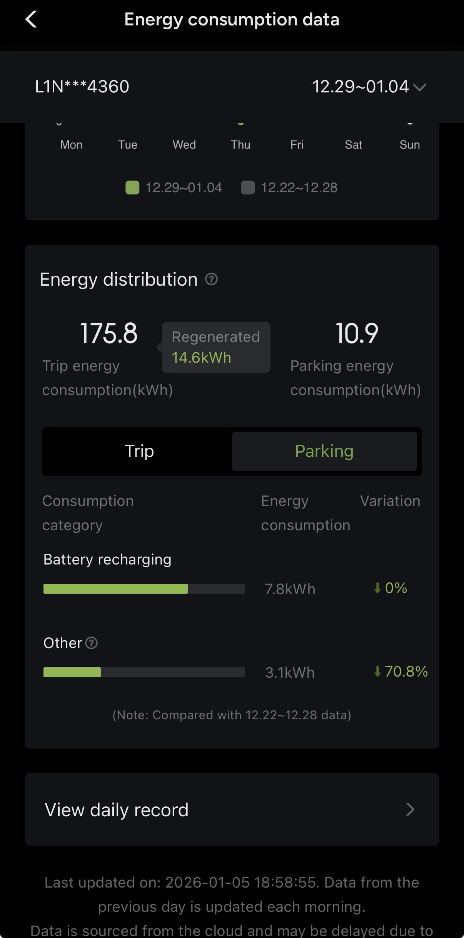Tap vehicle ID L1N***4360
This screenshot has height=938, width=464.
click(x=82, y=87)
